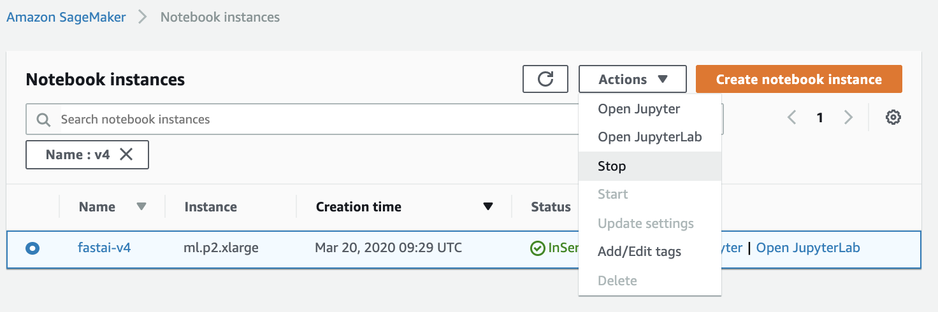This screenshot has width=938, height=312.
Task: Sort by Creation time column arrow
Action: (488, 206)
